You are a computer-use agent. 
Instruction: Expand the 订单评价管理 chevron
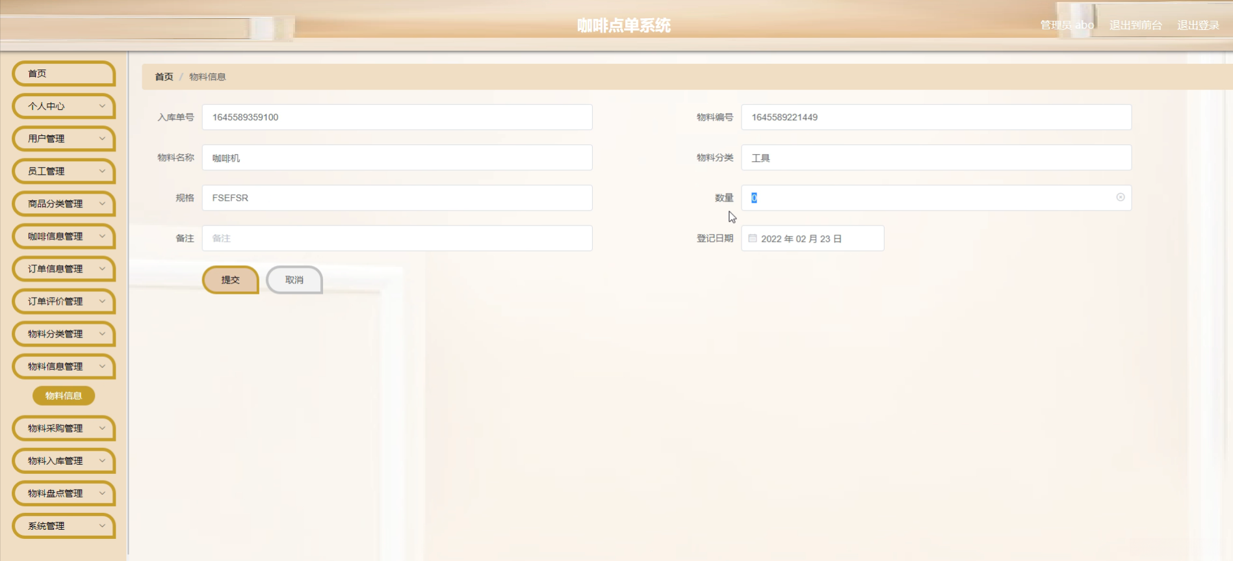(x=102, y=301)
